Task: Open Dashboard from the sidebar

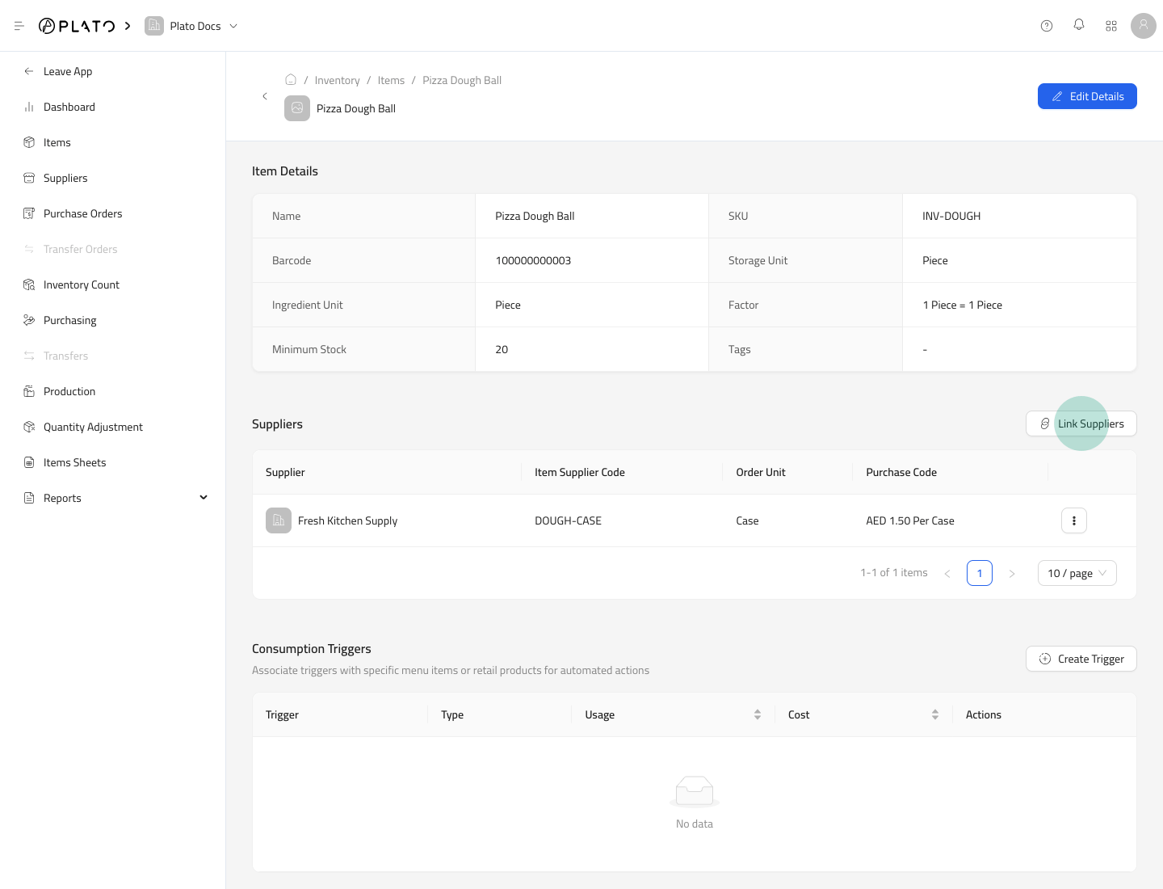Action: pyautogui.click(x=69, y=107)
